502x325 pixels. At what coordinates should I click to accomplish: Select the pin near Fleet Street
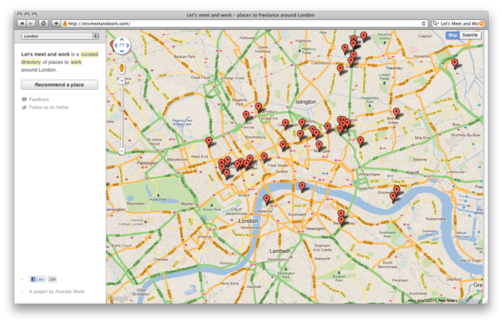point(263,158)
